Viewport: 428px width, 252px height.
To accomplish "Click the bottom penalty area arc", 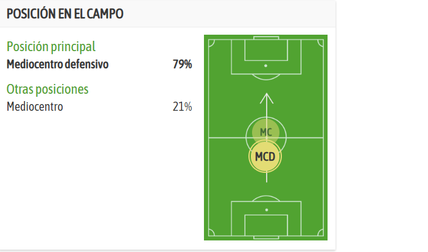I will (266, 198).
